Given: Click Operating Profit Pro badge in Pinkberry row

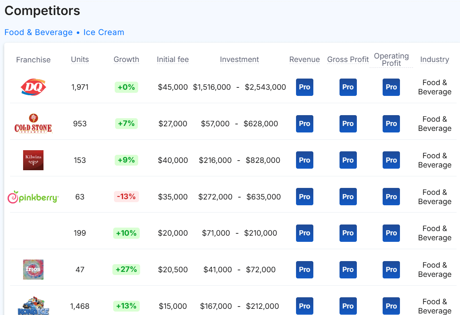Looking at the screenshot, I should [x=391, y=197].
